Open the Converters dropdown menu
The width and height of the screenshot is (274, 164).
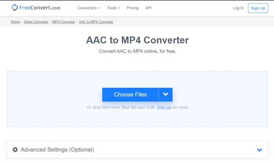[x=89, y=8]
